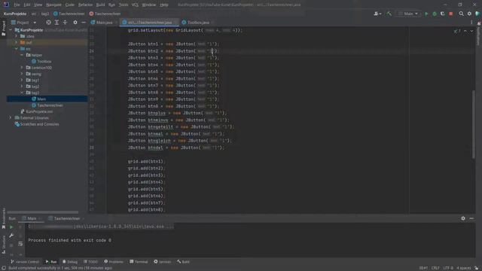The width and height of the screenshot is (482, 271).
Task: Open the Build menu
Action: pyautogui.click(x=100, y=5)
